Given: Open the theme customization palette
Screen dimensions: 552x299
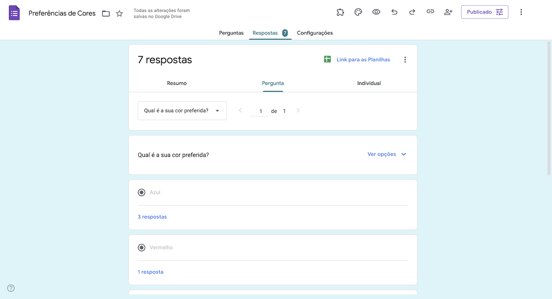Looking at the screenshot, I should [x=358, y=12].
